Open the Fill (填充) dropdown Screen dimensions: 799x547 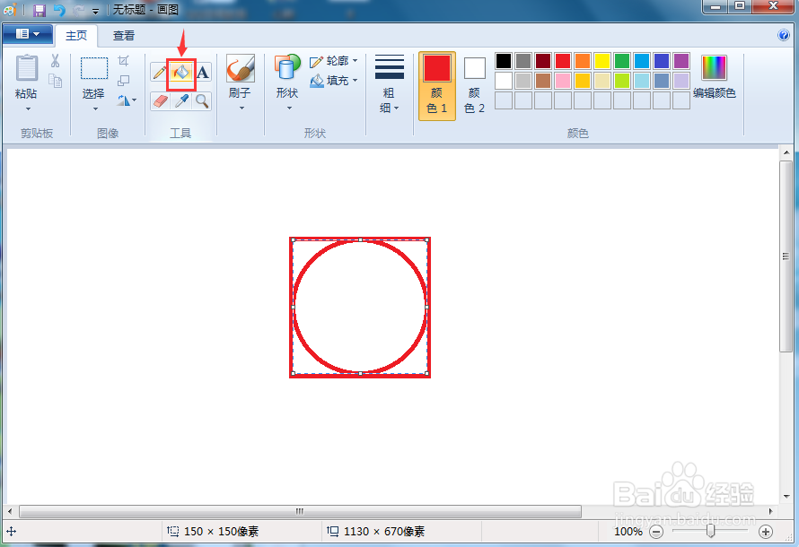[334, 81]
